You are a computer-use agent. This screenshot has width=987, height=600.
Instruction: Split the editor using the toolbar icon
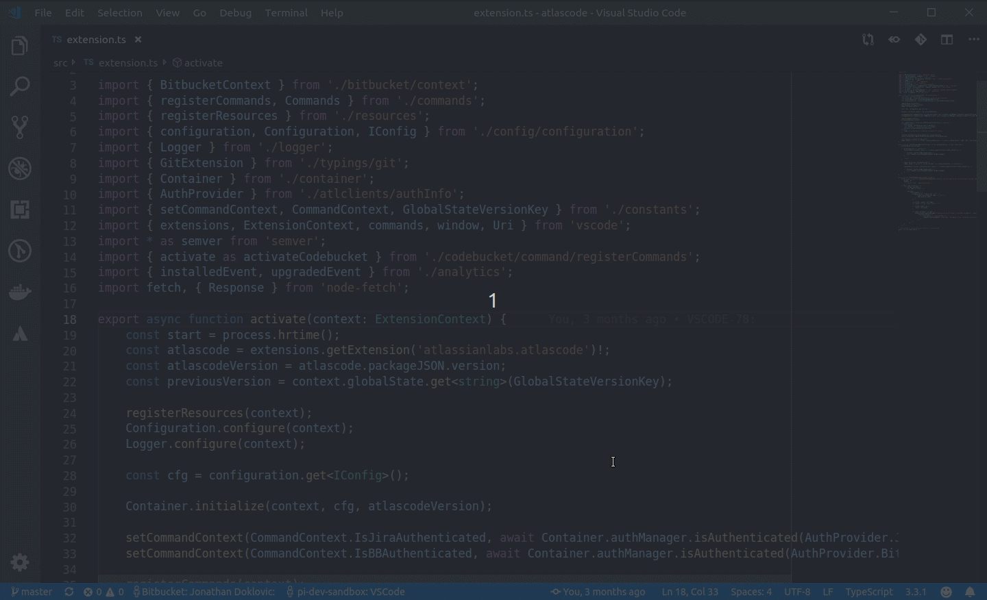[947, 39]
